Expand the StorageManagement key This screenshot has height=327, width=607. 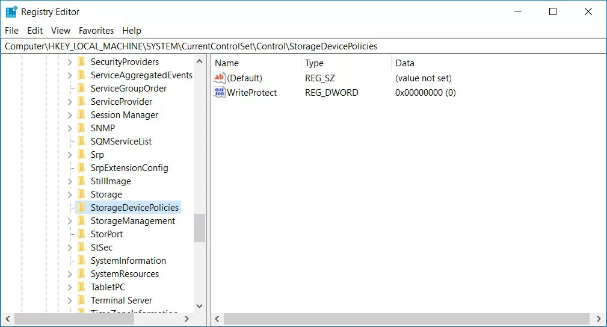coord(70,221)
